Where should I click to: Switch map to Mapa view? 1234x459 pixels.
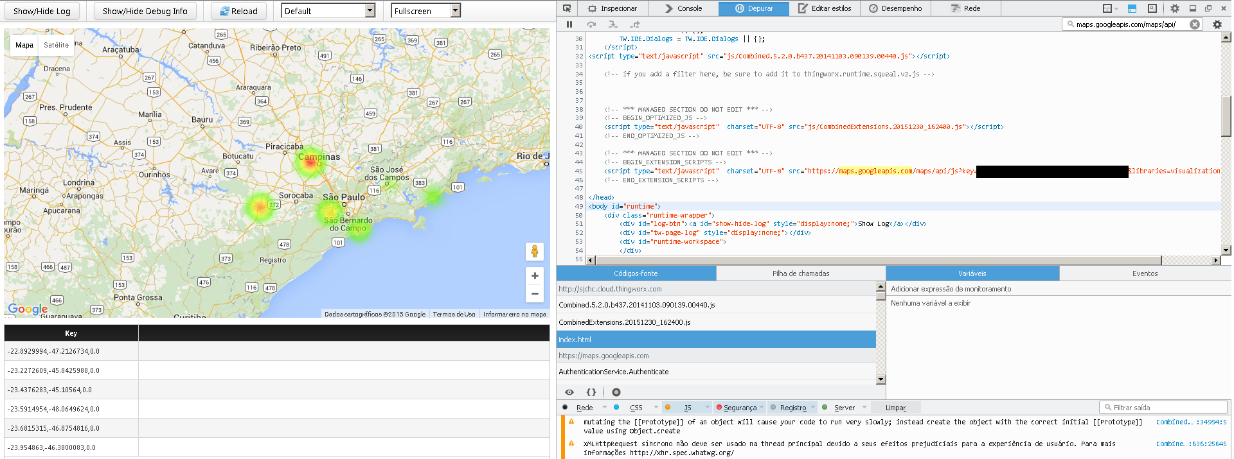(24, 45)
